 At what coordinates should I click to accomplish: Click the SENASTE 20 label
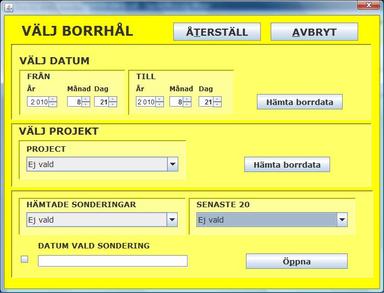[223, 204]
